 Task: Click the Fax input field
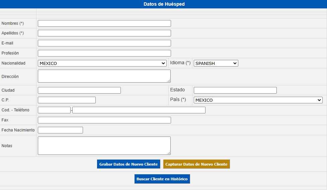tap(104, 120)
